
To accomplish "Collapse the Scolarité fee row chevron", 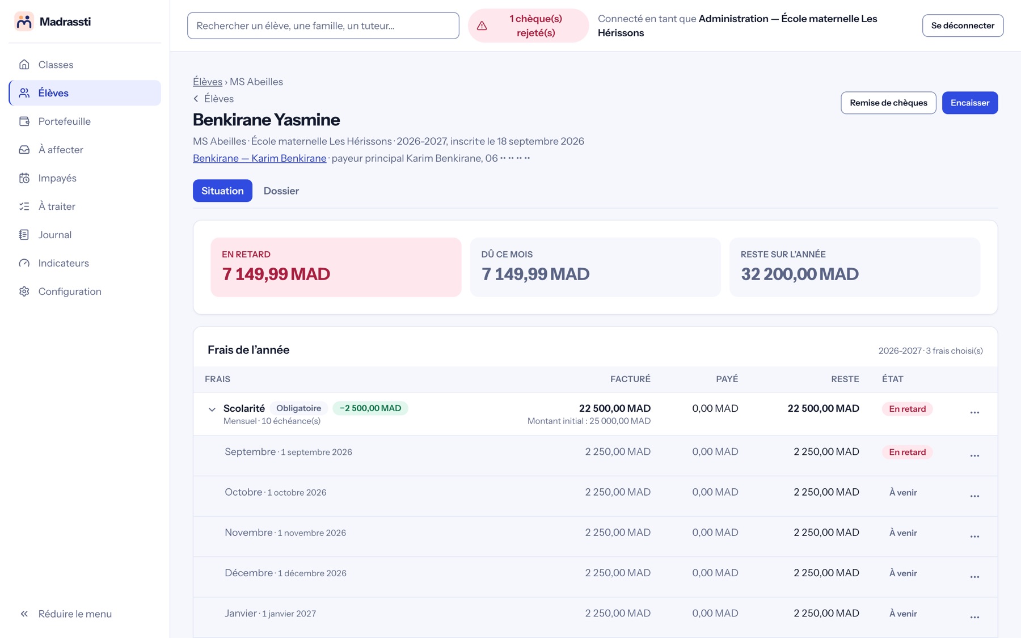I will coord(212,409).
